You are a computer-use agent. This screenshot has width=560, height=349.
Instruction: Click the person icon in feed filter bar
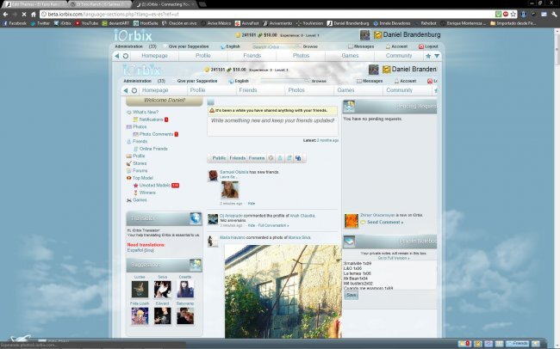coord(280,158)
